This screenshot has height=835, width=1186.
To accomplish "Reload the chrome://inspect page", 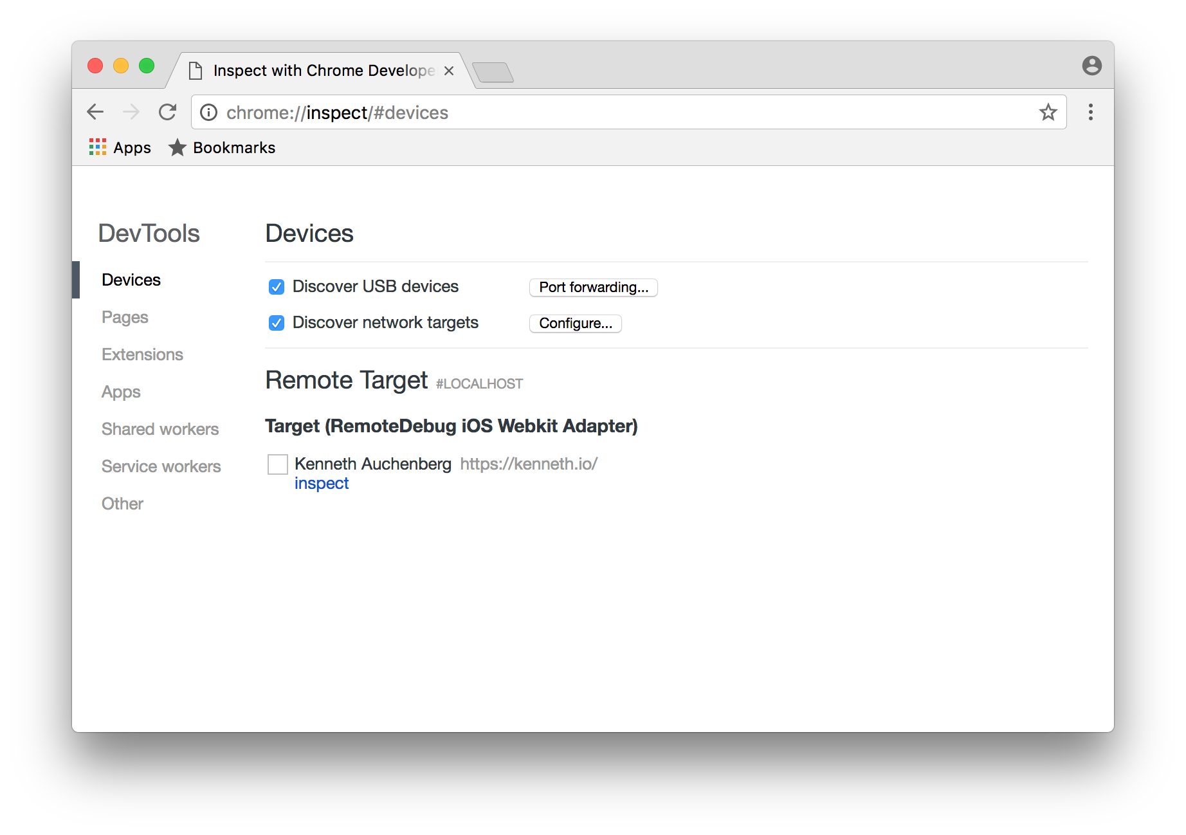I will [x=168, y=112].
